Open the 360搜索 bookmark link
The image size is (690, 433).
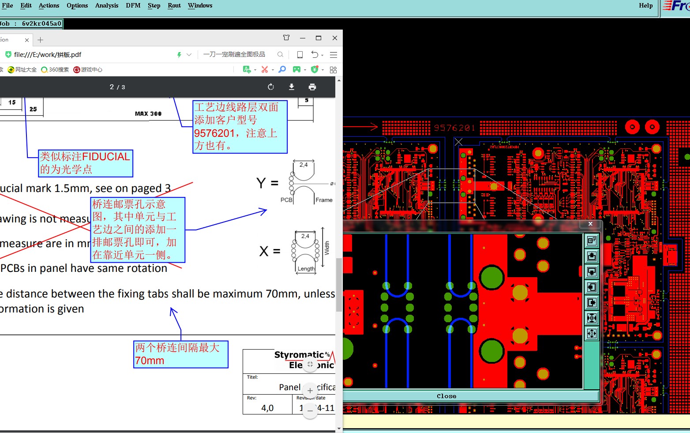point(55,70)
